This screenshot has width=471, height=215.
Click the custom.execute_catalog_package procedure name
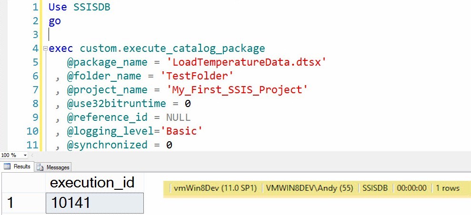point(172,49)
